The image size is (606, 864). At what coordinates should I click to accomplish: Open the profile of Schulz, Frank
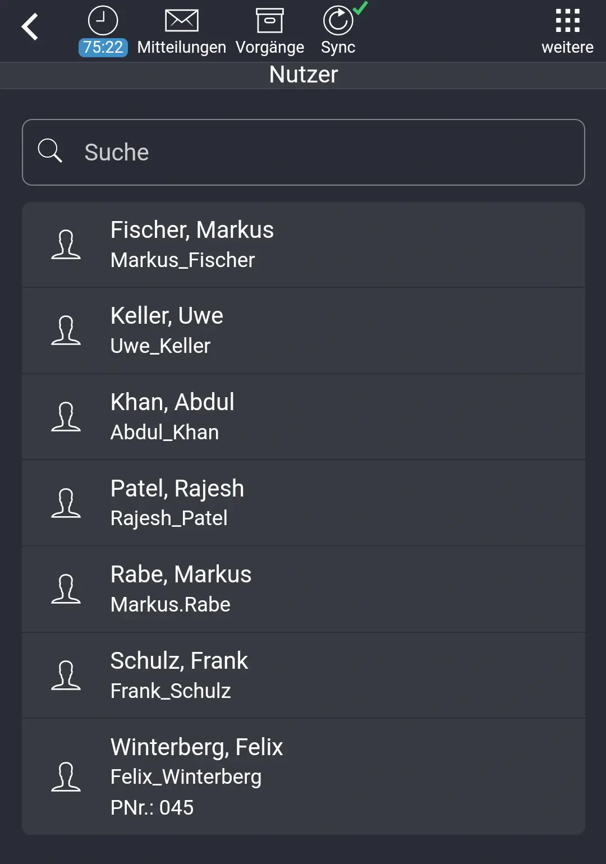[303, 675]
